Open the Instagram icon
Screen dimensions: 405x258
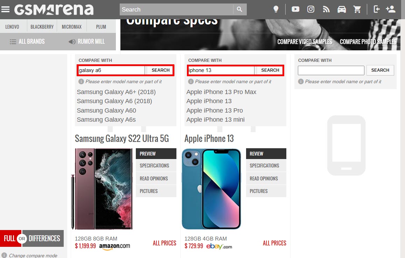(311, 9)
